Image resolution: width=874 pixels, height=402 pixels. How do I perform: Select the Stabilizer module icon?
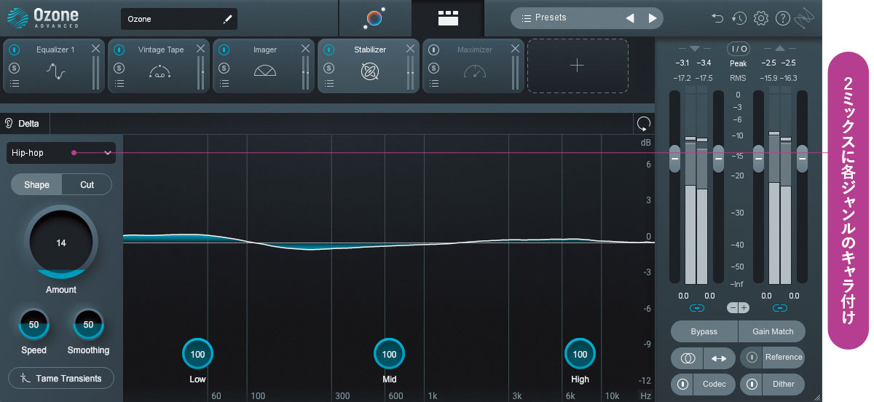click(x=370, y=71)
